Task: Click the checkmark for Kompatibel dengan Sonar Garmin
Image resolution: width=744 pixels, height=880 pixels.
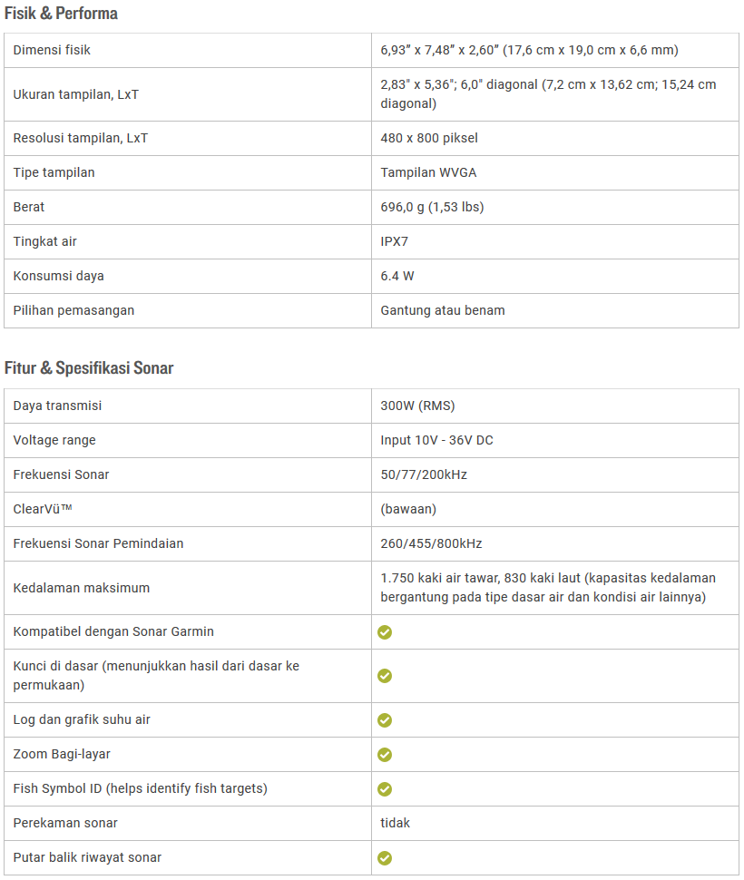Action: 385,632
